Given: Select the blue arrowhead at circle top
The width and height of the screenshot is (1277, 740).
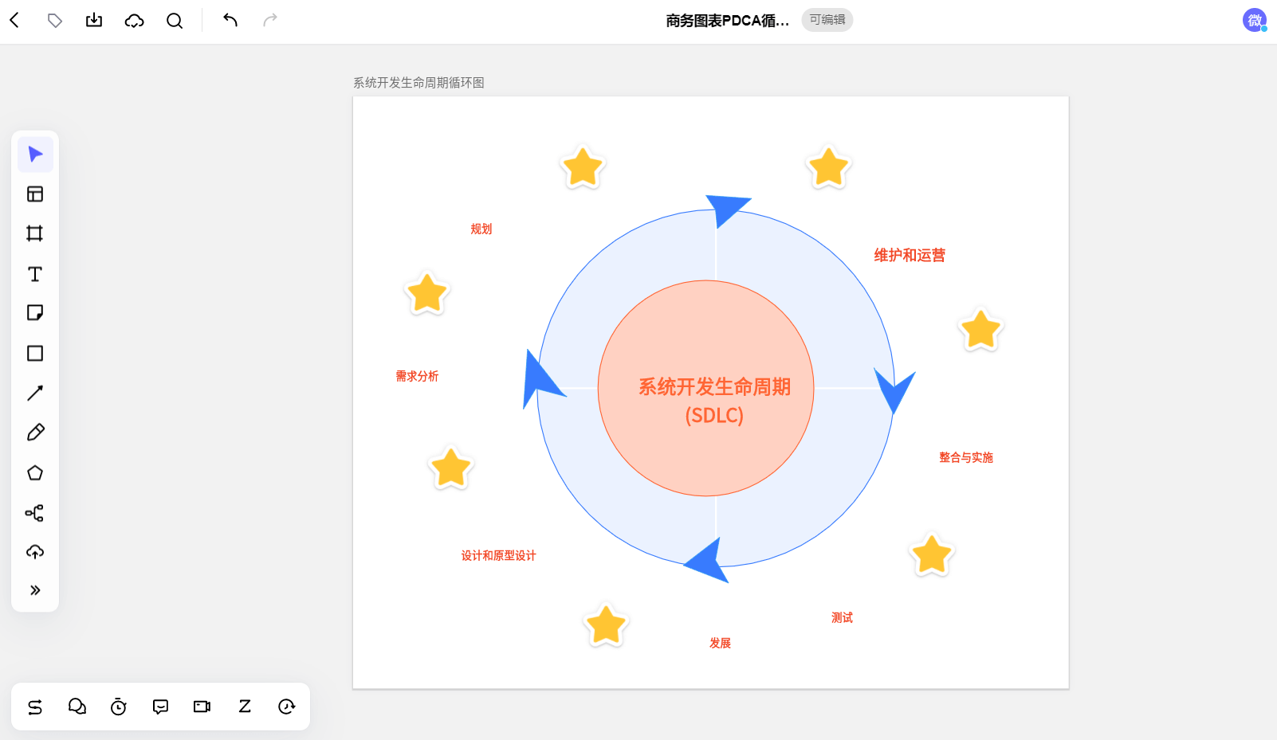Looking at the screenshot, I should pyautogui.click(x=725, y=208).
